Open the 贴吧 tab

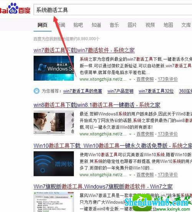click(78, 25)
